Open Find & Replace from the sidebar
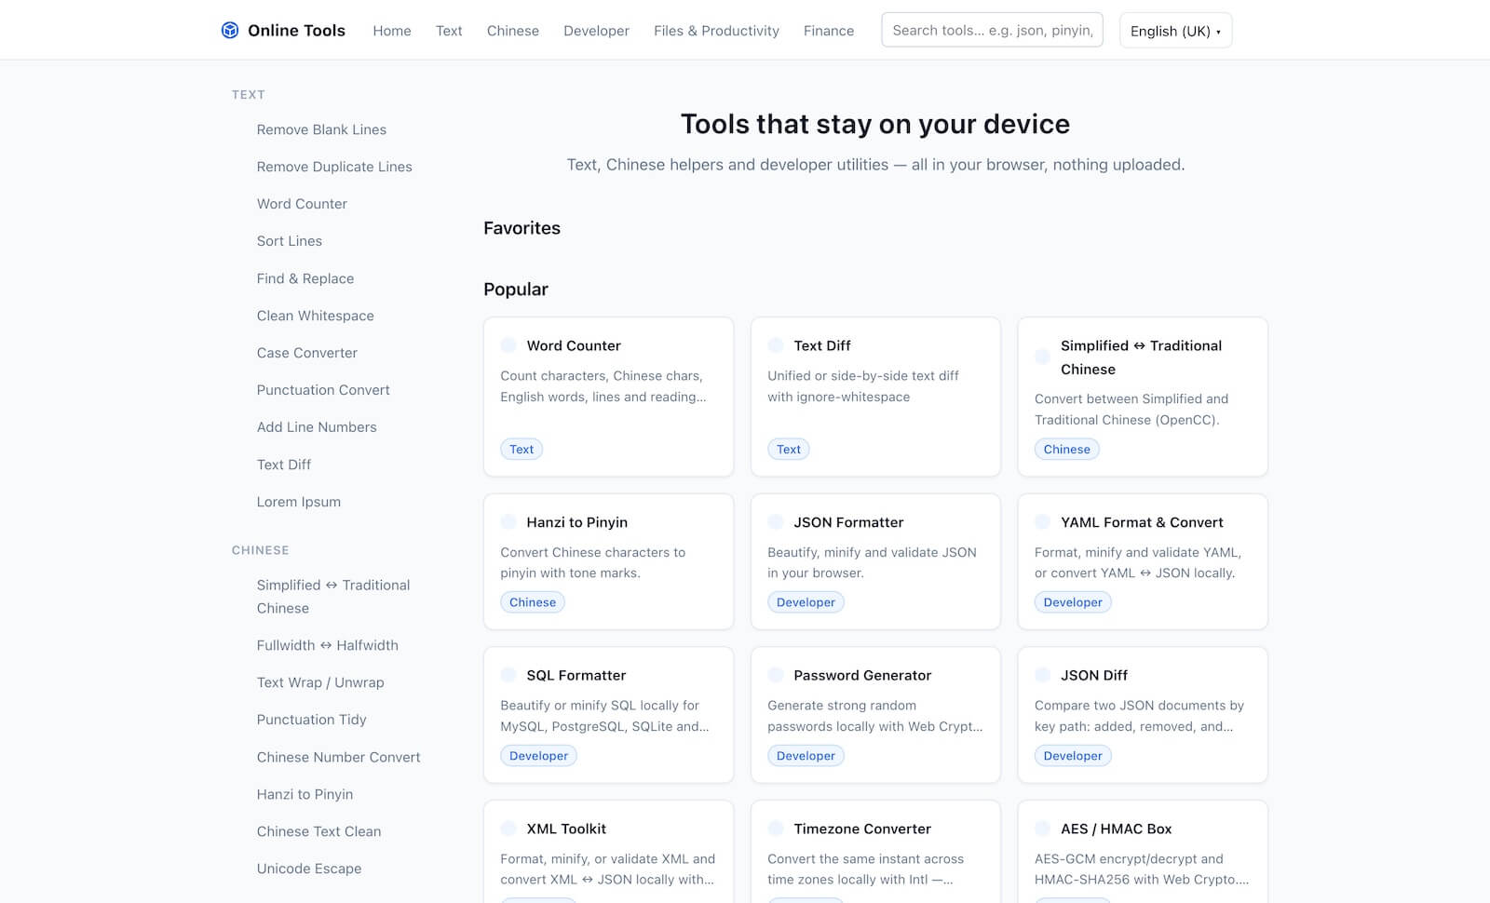This screenshot has height=903, width=1490. 305,278
